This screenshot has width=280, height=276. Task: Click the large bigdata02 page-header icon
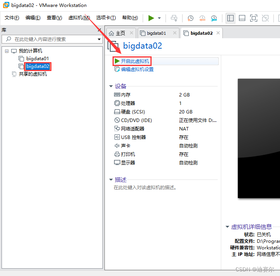tap(113, 46)
